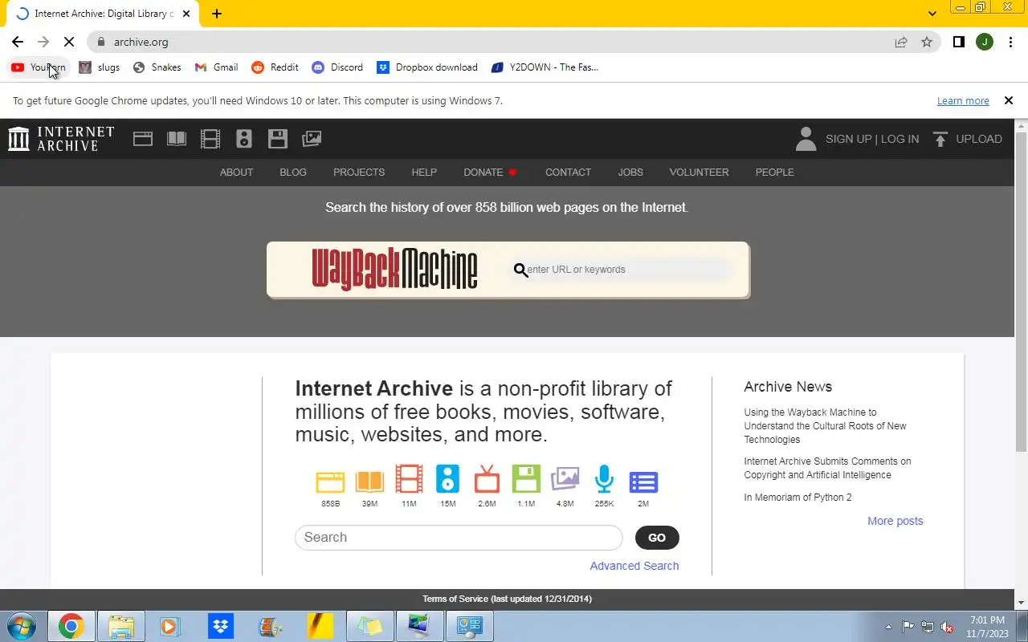Open the Dropbox download bookmark

427,67
